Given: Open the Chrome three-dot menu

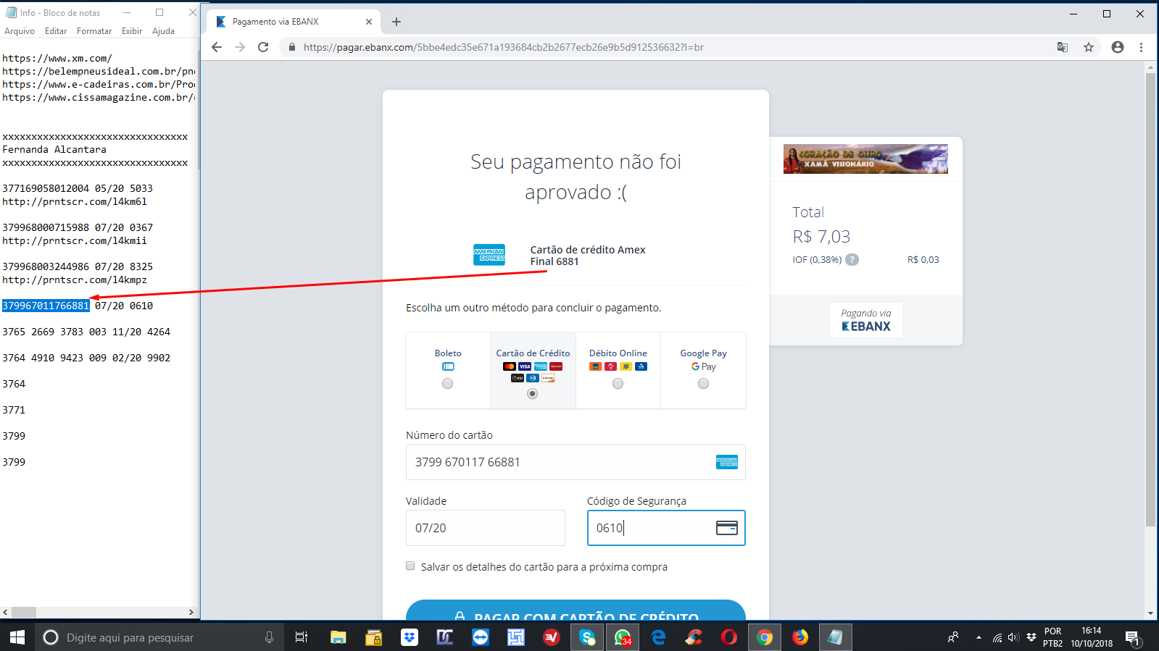Looking at the screenshot, I should pyautogui.click(x=1141, y=47).
